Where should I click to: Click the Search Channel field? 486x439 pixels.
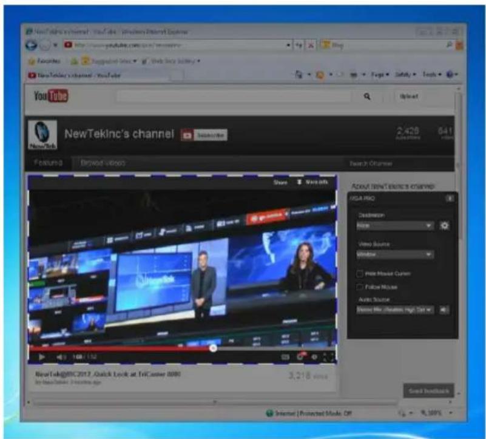(x=398, y=163)
